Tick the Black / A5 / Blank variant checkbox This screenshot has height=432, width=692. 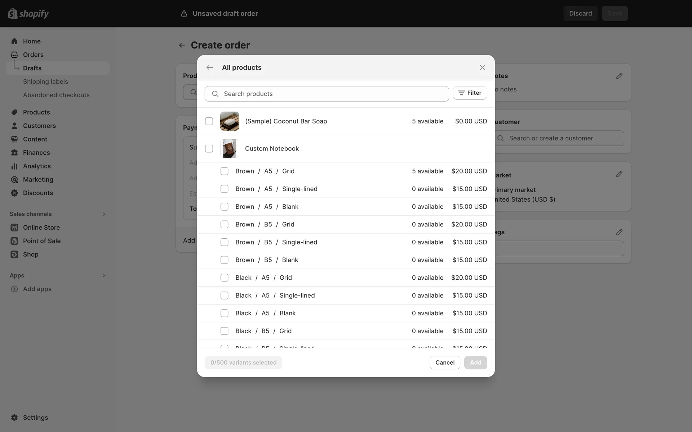coord(224,313)
